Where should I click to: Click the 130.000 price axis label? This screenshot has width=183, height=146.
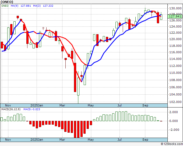pos(175,8)
